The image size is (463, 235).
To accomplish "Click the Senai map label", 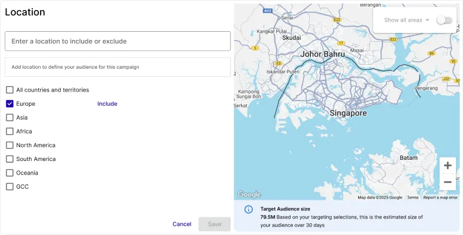I will [x=287, y=18].
